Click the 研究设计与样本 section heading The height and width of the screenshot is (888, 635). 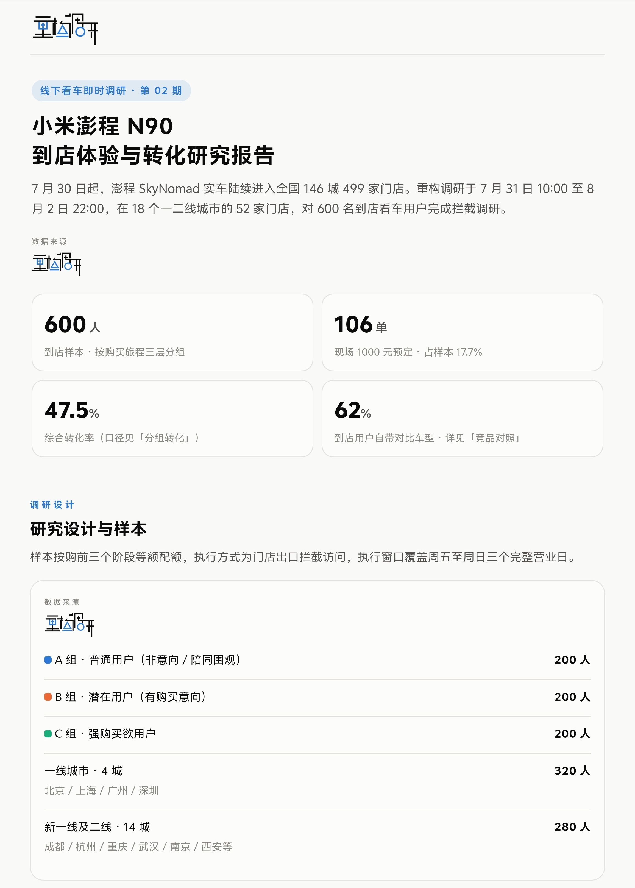(88, 529)
